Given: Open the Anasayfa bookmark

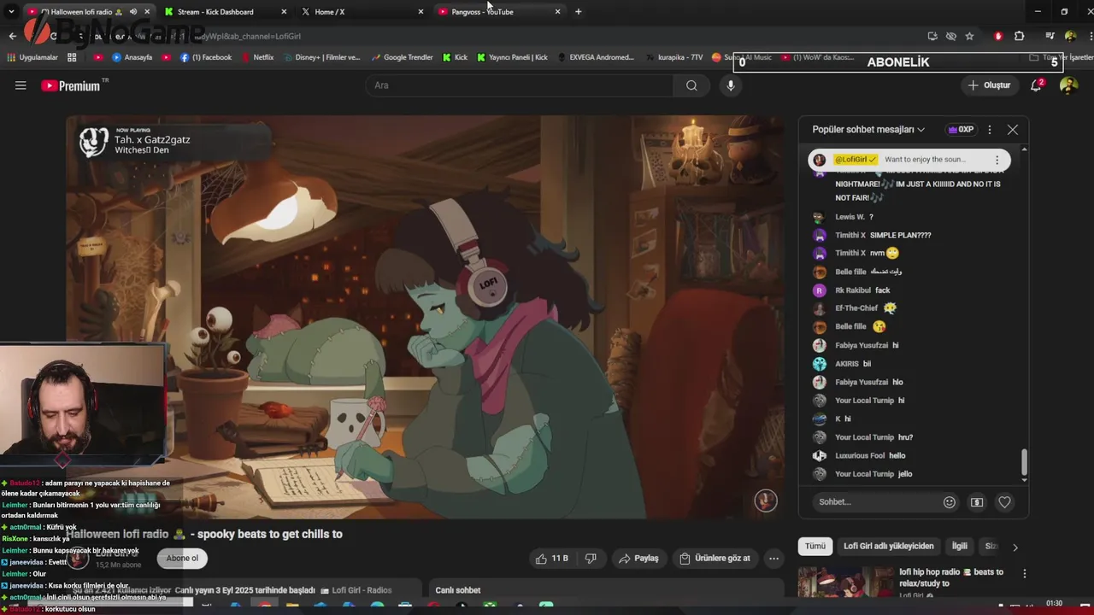Looking at the screenshot, I should [132, 57].
